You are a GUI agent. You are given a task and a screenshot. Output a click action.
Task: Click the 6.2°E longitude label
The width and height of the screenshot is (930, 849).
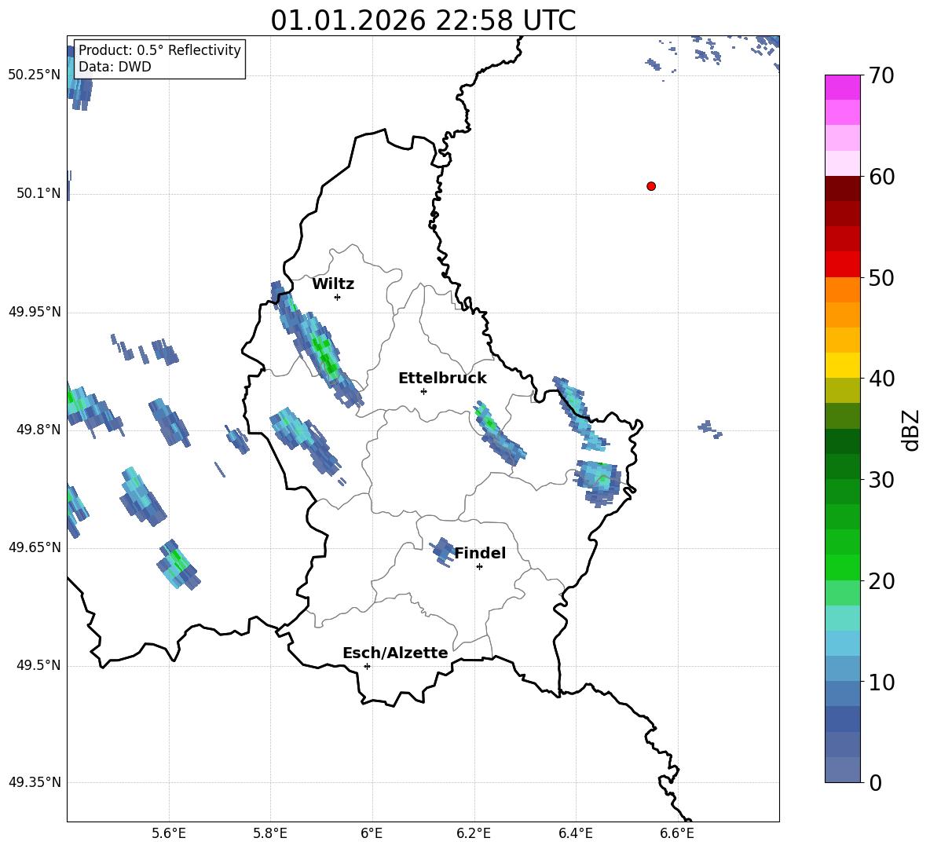coord(474,833)
